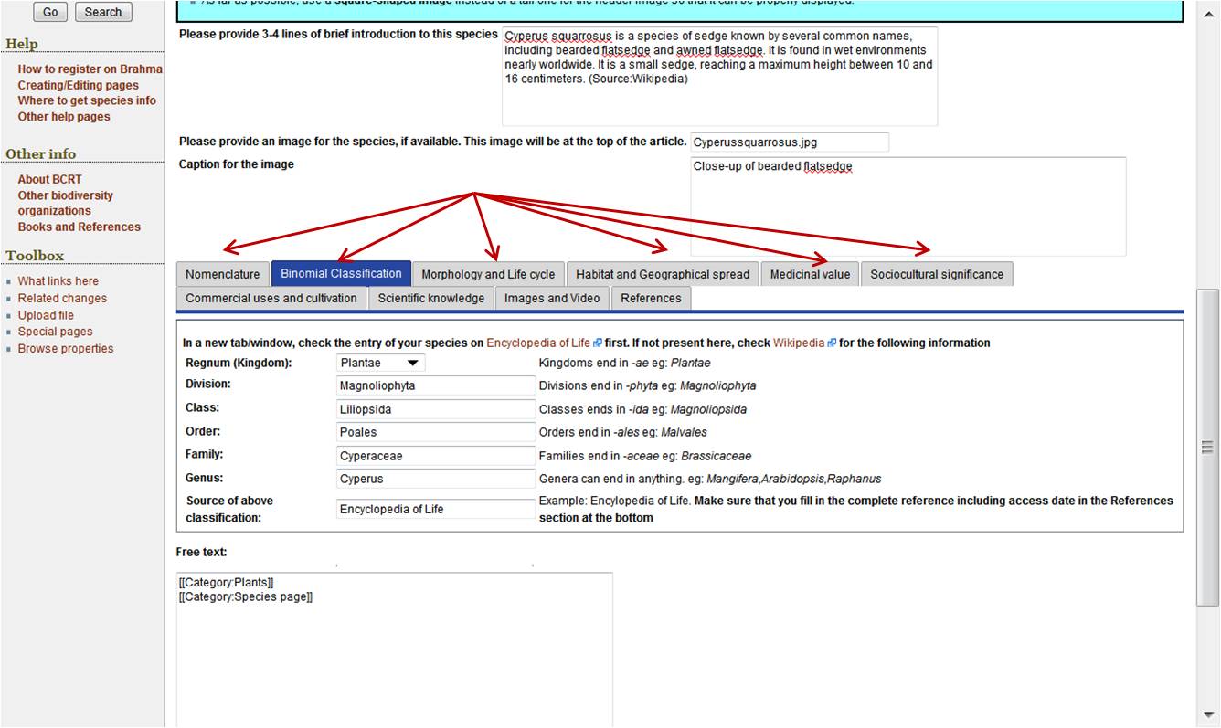Image resolution: width=1221 pixels, height=728 pixels.
Task: Click the Go button
Action: pos(50,12)
